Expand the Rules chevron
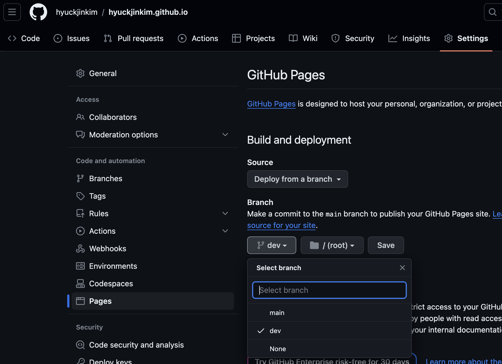 click(x=225, y=213)
